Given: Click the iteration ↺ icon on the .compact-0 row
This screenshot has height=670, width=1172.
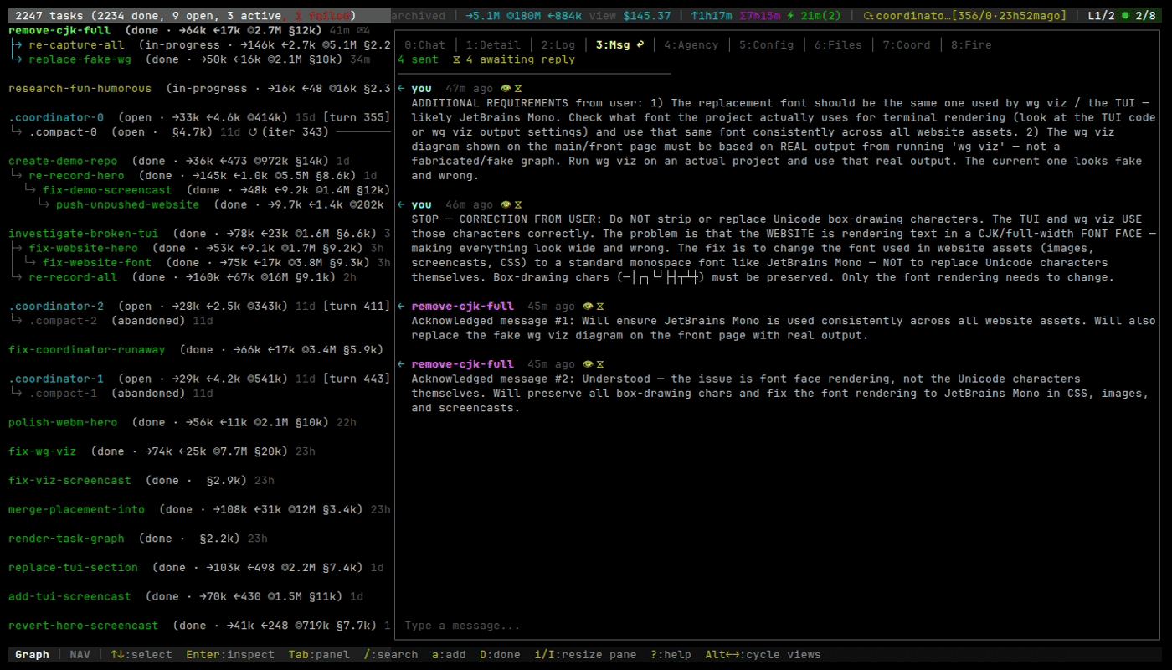Looking at the screenshot, I should click(254, 131).
